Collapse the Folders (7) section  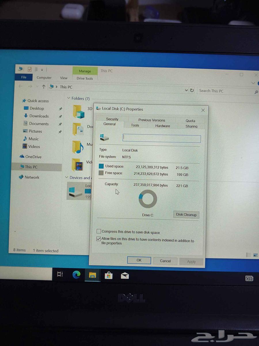[68, 98]
